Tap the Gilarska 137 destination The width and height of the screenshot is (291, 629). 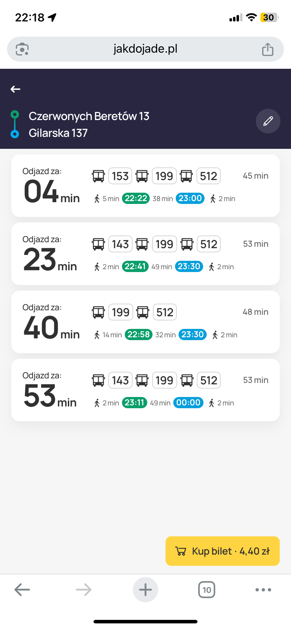pos(58,133)
